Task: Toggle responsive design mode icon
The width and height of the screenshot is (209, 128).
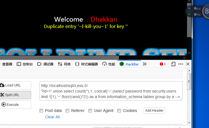Action: click(173, 64)
